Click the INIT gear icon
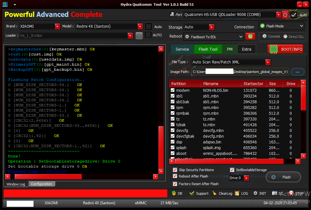 tap(255, 193)
